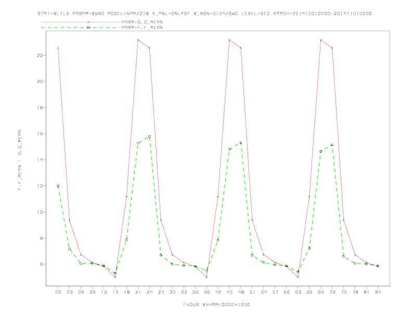Click the vertical axis title F.F_MEAN | O.O_MEAN
This screenshot has width=412, height=318.
(20, 160)
